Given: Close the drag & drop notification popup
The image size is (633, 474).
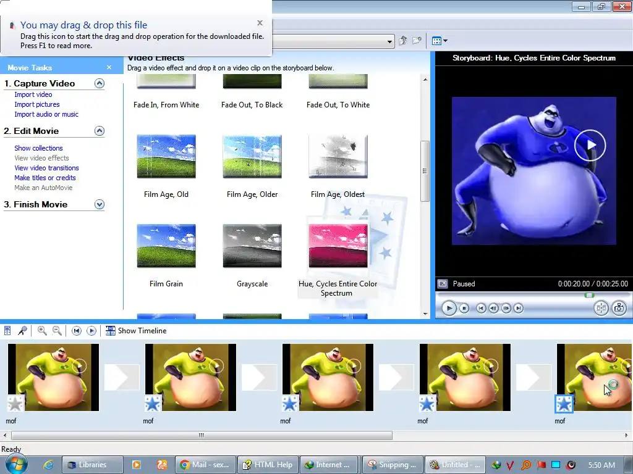Looking at the screenshot, I should [260, 23].
